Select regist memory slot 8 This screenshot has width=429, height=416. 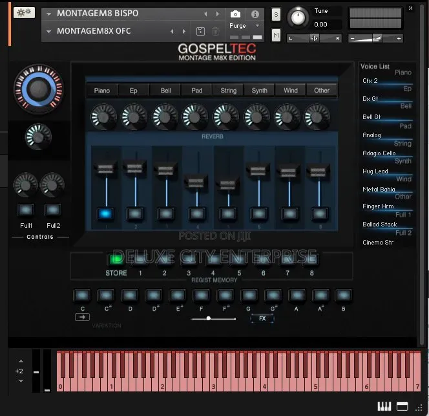tap(311, 259)
